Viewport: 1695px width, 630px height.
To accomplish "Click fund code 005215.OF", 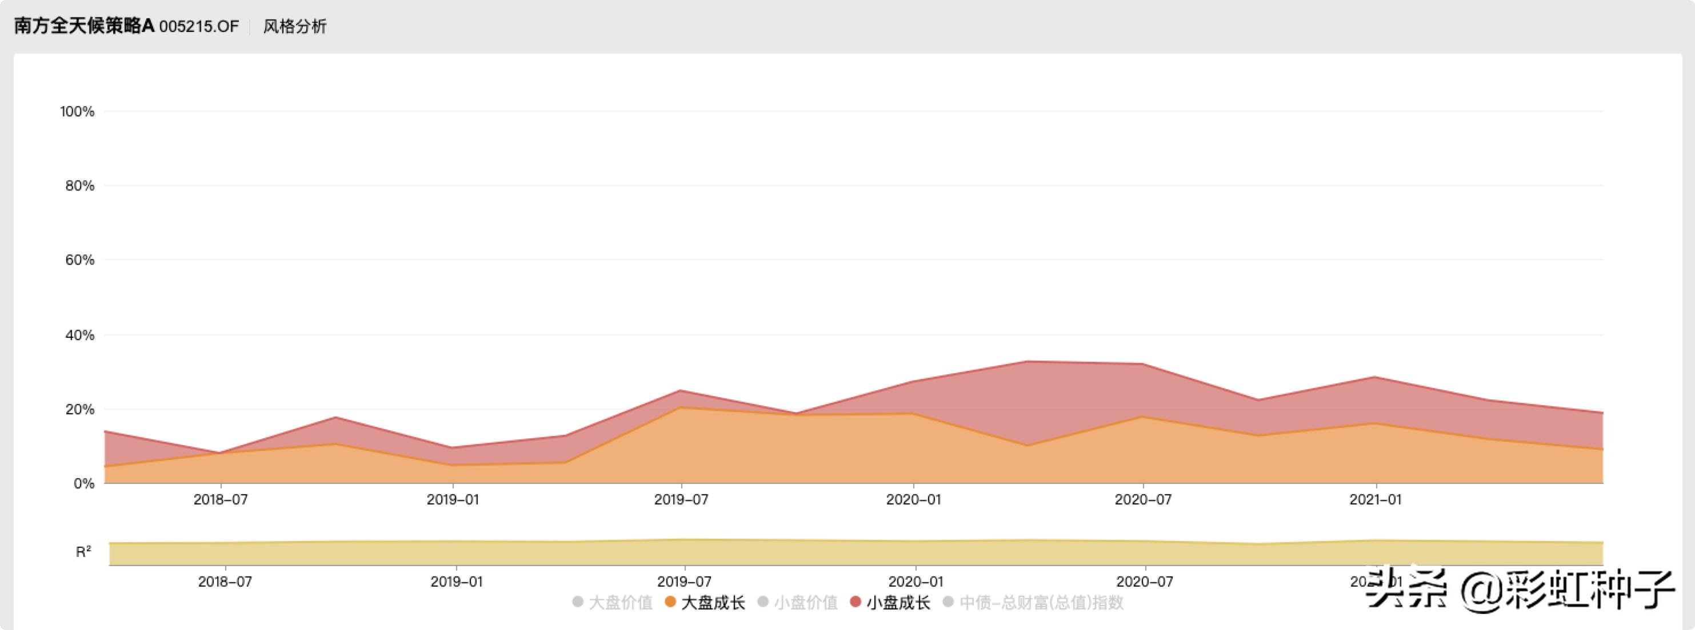I will click(x=199, y=26).
